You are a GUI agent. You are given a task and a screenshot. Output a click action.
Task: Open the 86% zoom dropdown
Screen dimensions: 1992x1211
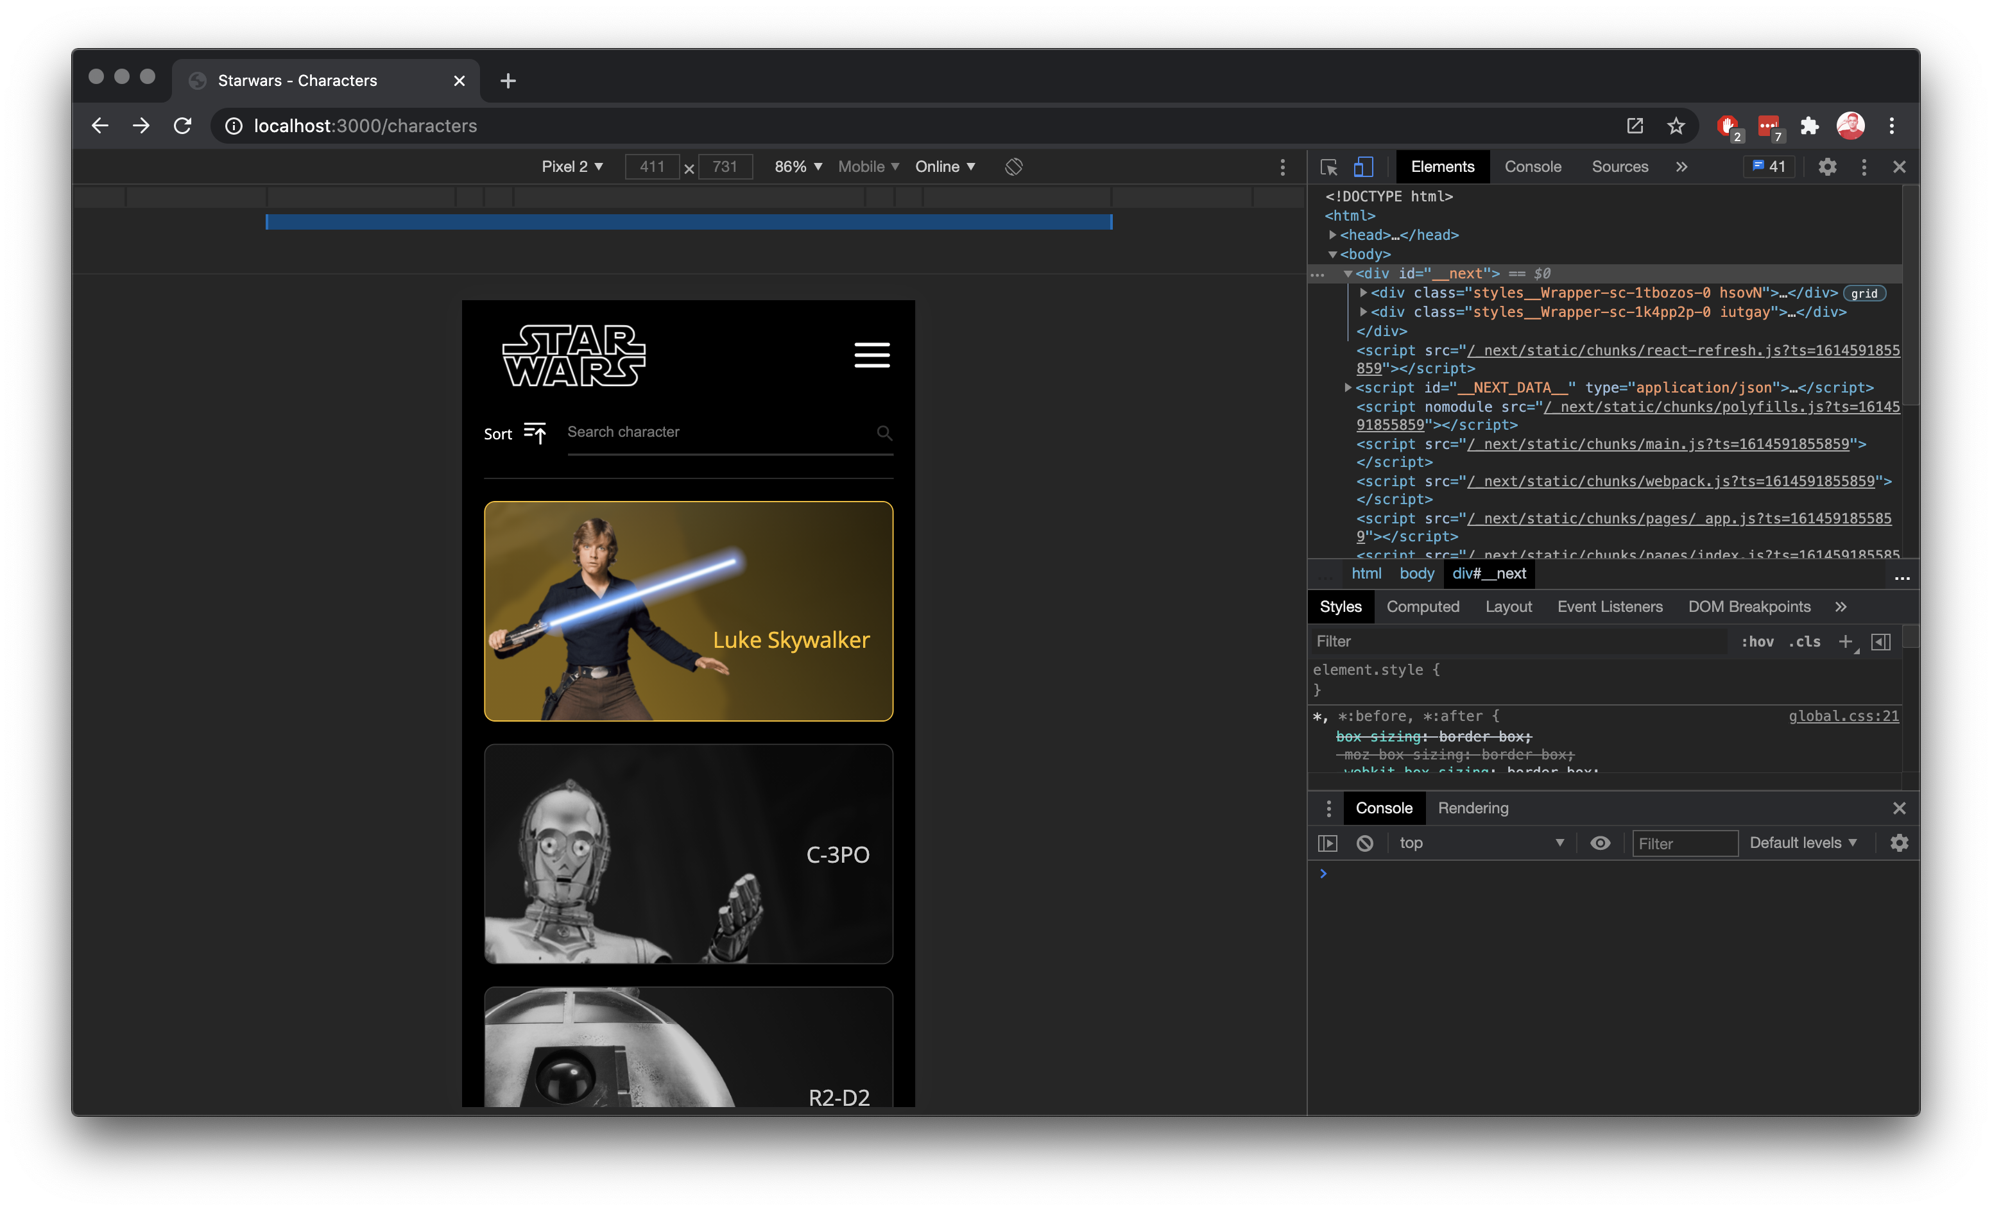tap(798, 166)
